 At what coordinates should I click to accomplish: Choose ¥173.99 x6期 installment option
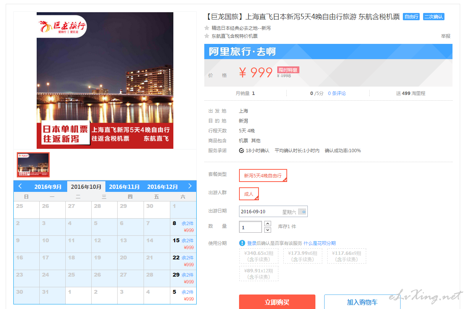pyautogui.click(x=303, y=256)
